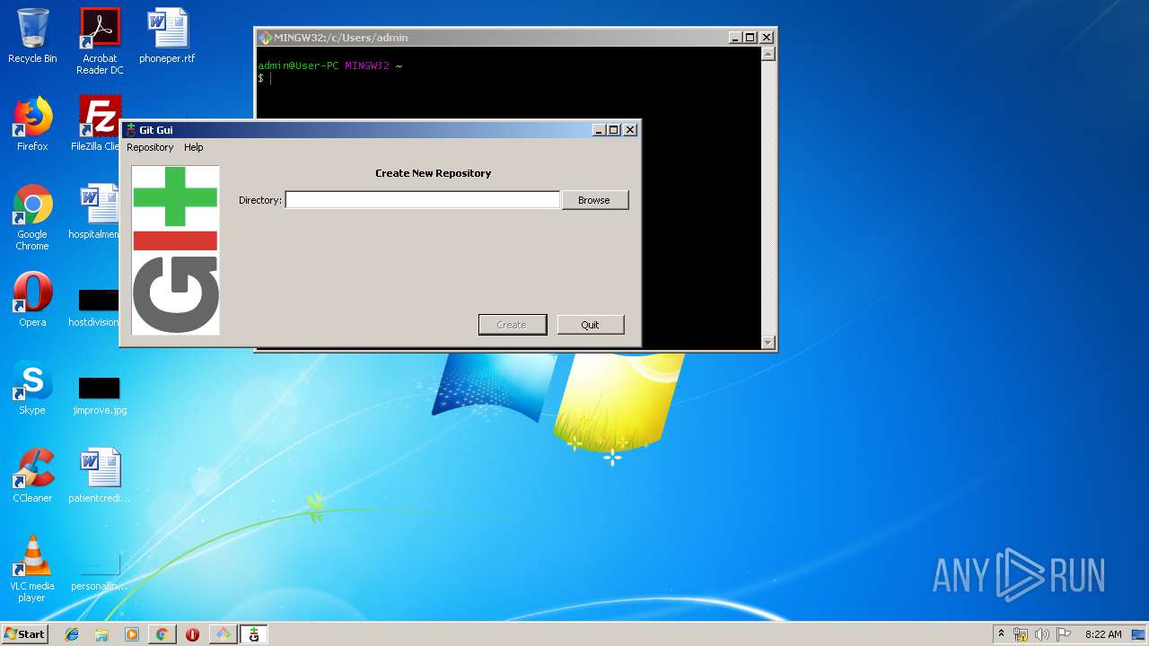Viewport: 1149px width, 646px height.
Task: Select the CCleaner desktop icon
Action: tap(32, 476)
